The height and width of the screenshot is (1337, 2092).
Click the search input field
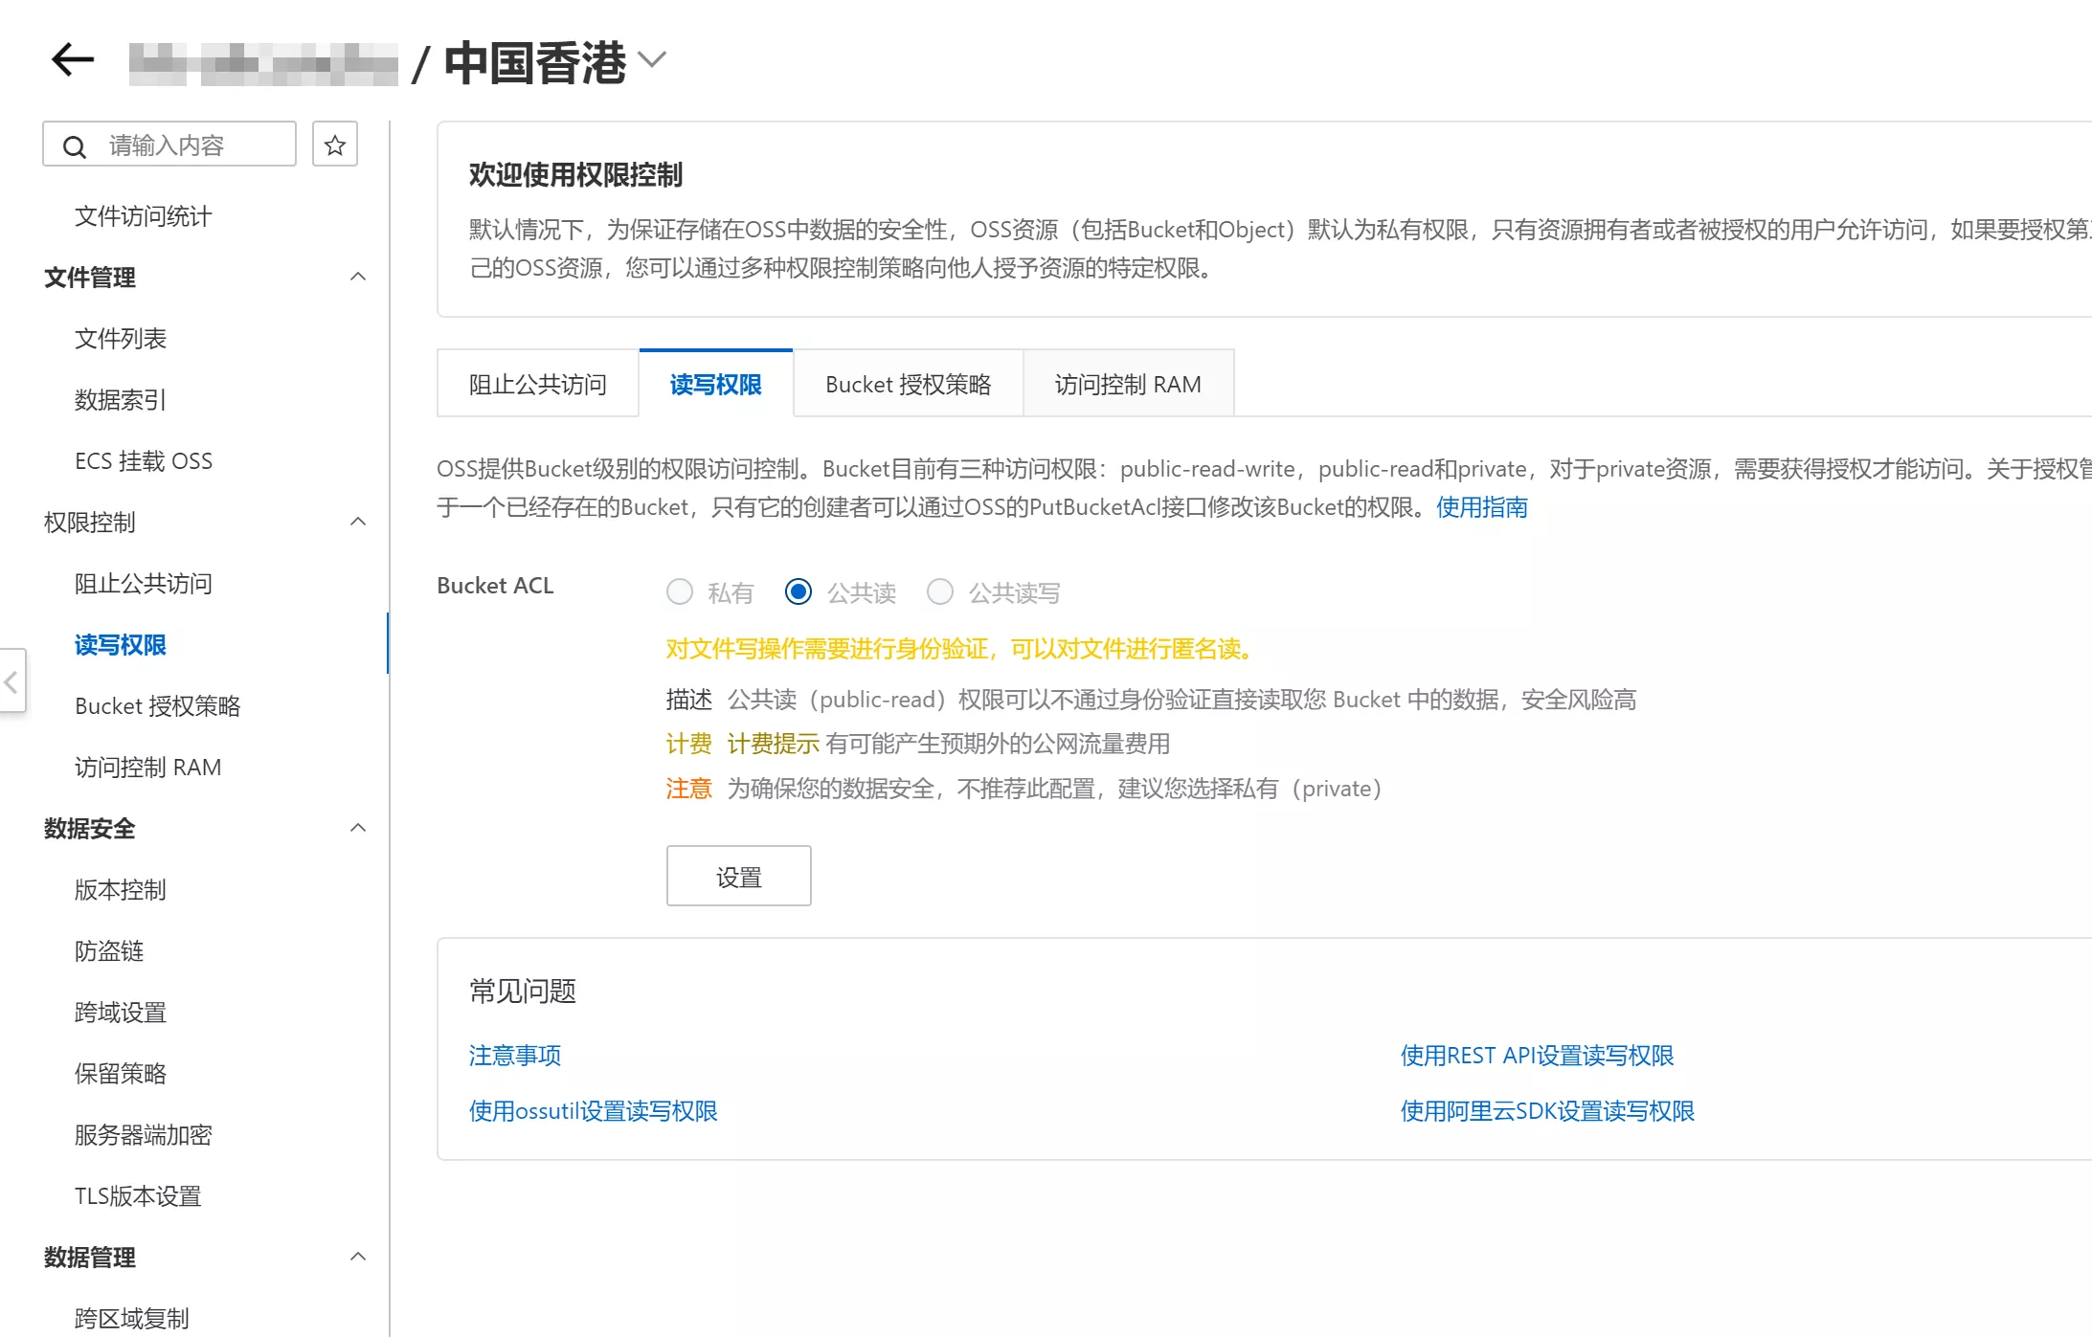click(182, 145)
